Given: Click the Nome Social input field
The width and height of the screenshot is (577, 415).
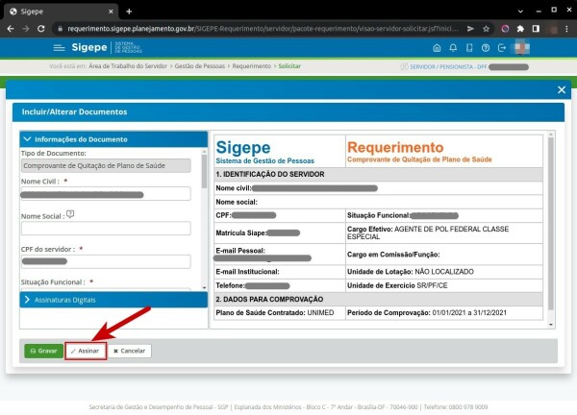Looking at the screenshot, I should pyautogui.click(x=106, y=229).
